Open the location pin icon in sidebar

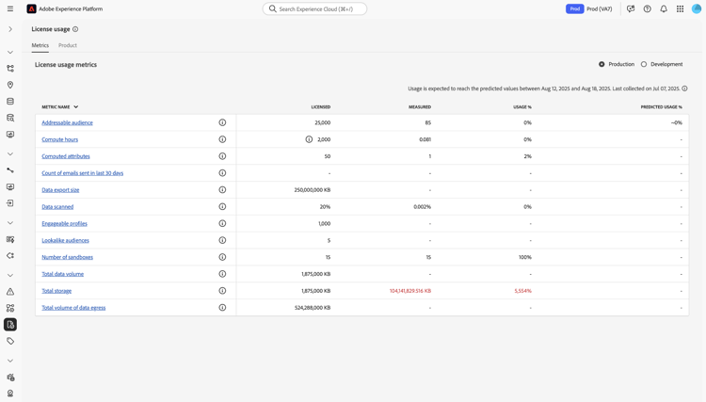[x=10, y=85]
